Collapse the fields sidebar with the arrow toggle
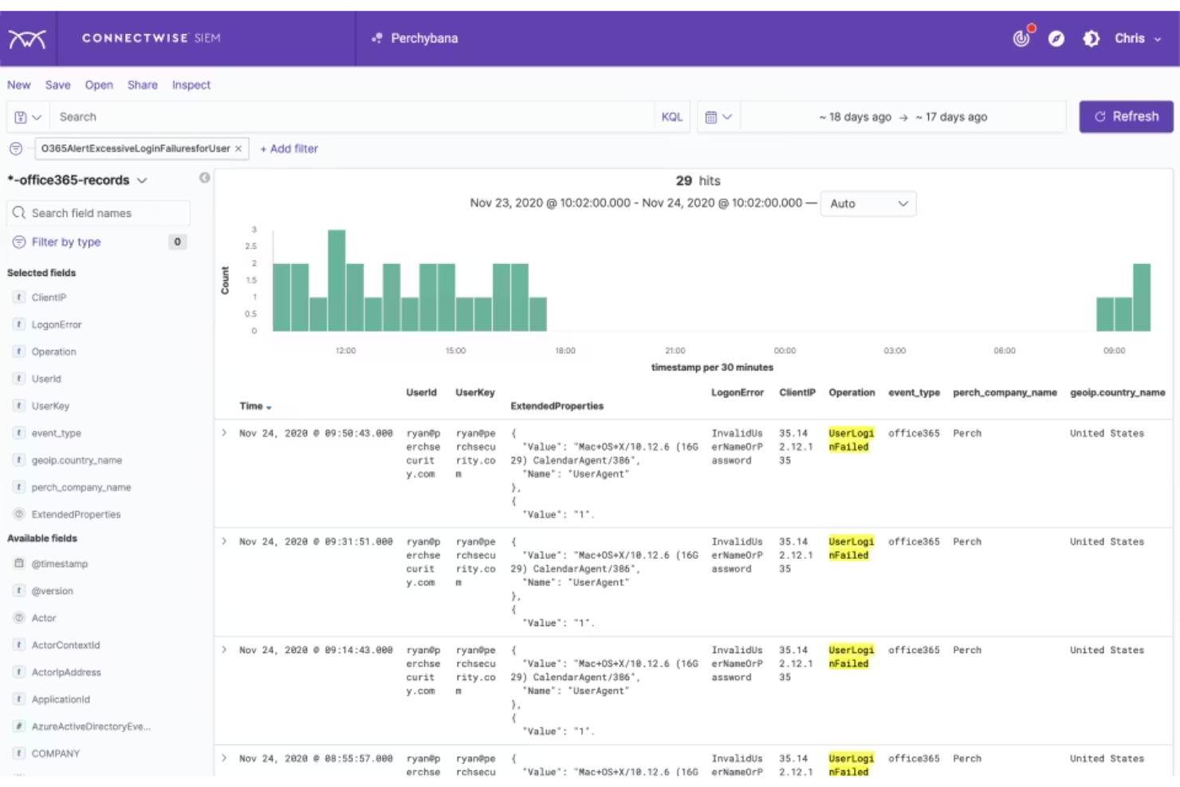Viewport: 1180px width, 787px height. pyautogui.click(x=206, y=179)
